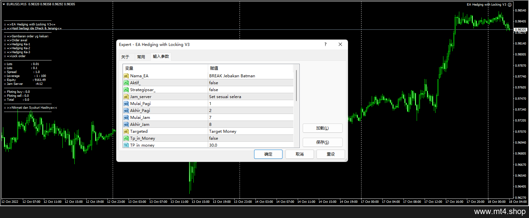Screen dimensions: 529x218
Task: Toggle the Tp_in_Money false value
Action: coord(251,138)
